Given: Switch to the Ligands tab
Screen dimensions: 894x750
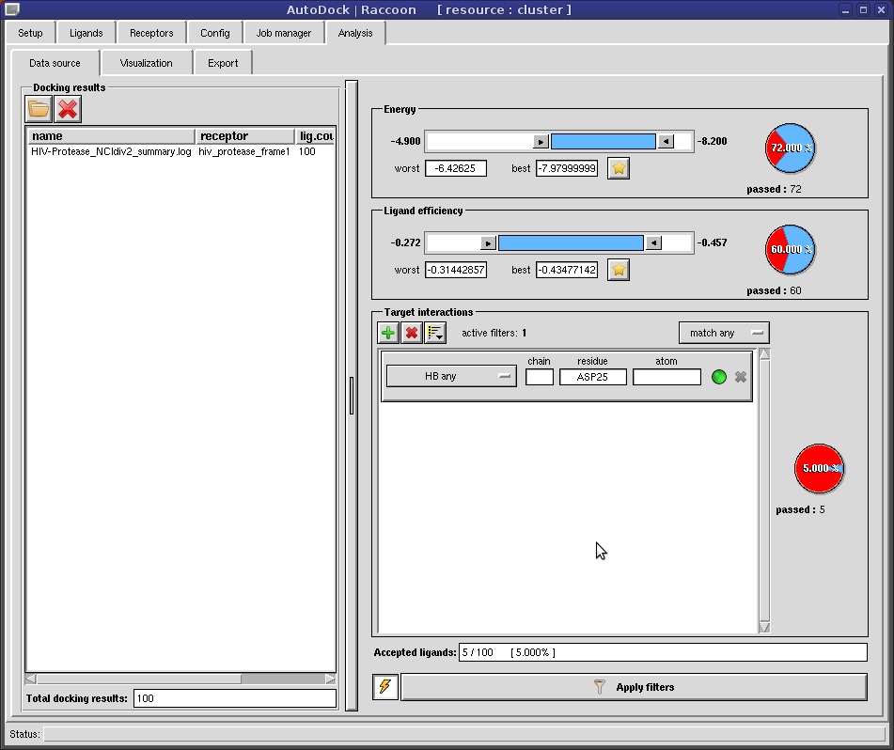Looking at the screenshot, I should [x=86, y=33].
